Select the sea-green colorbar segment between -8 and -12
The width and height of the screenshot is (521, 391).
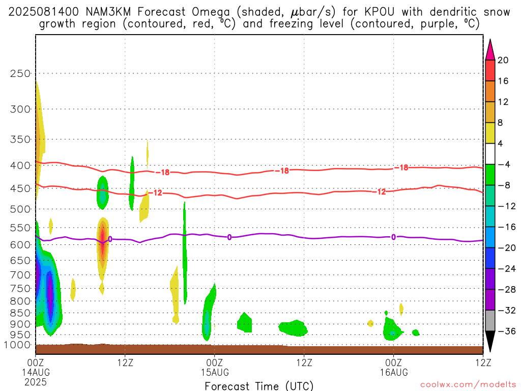coord(490,195)
